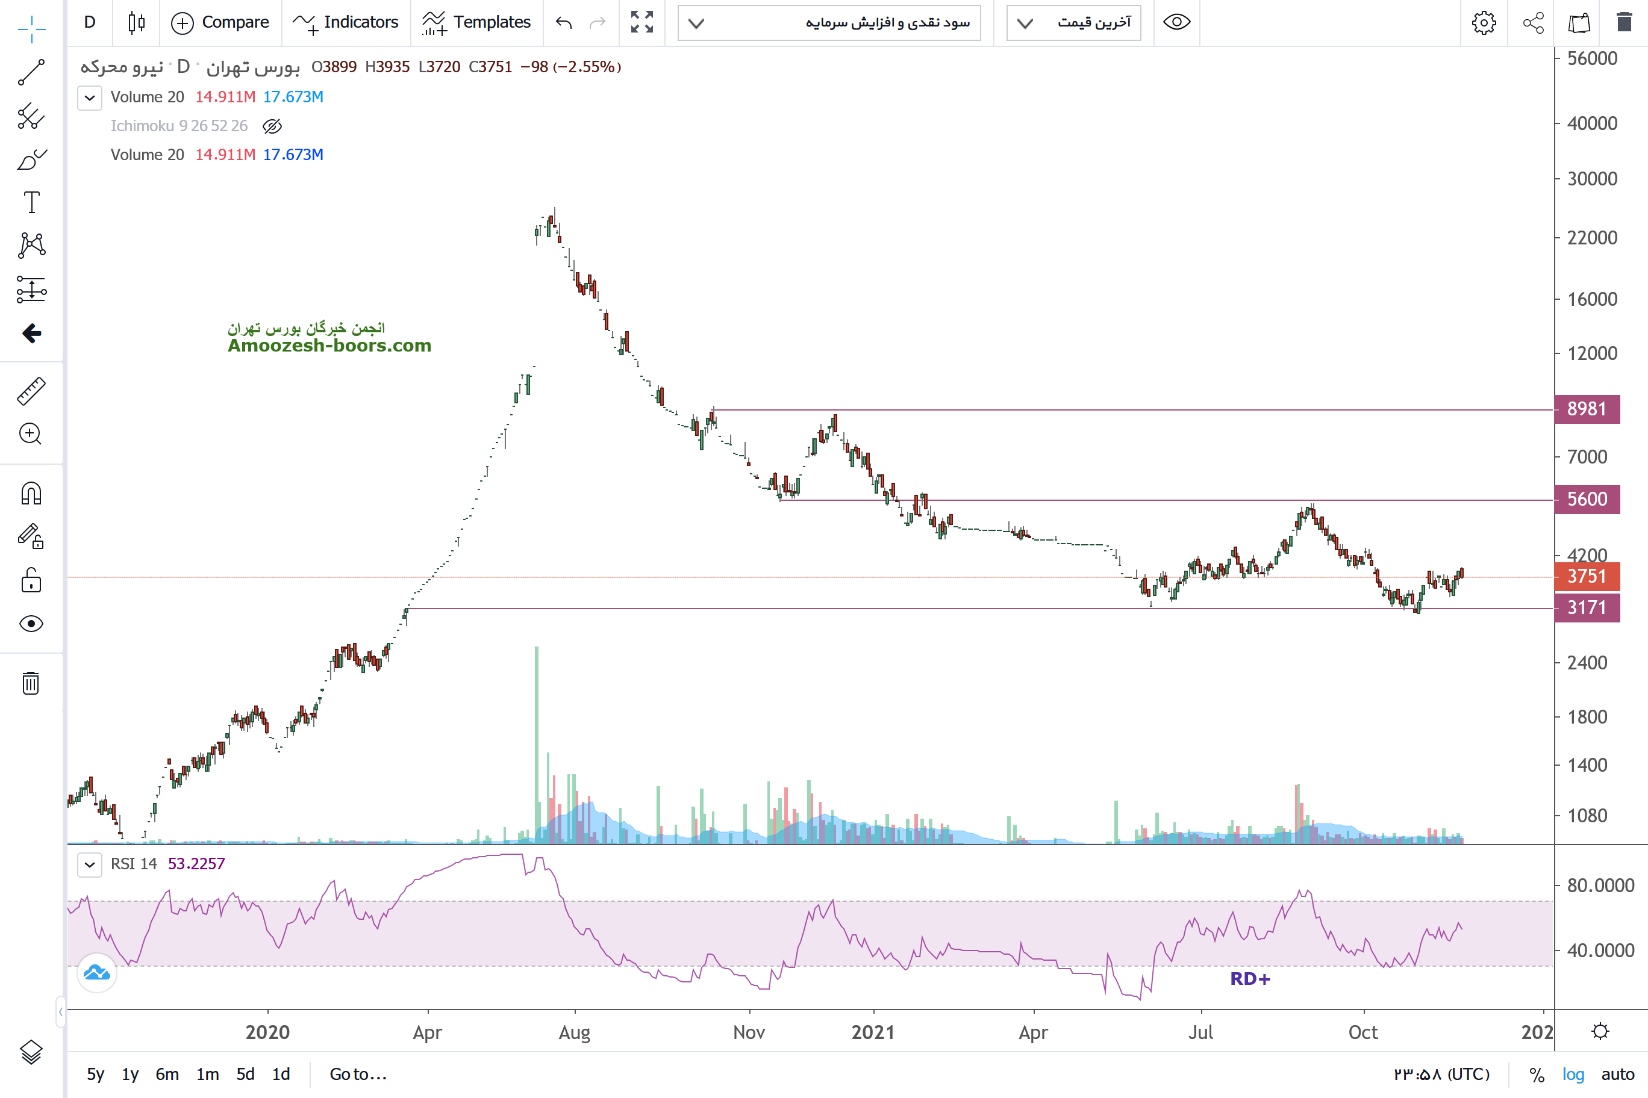Collapse the RSI 14 legend arrow
The width and height of the screenshot is (1648, 1098).
(x=90, y=864)
